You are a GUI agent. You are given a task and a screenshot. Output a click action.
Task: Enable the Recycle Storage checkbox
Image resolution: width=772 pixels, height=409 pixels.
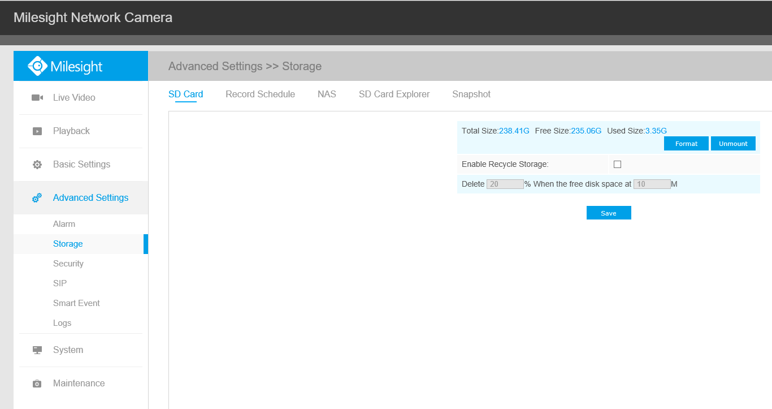617,165
